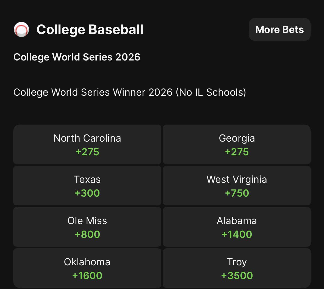
Task: Tap the +1400 odds under Alabama
Action: click(237, 235)
